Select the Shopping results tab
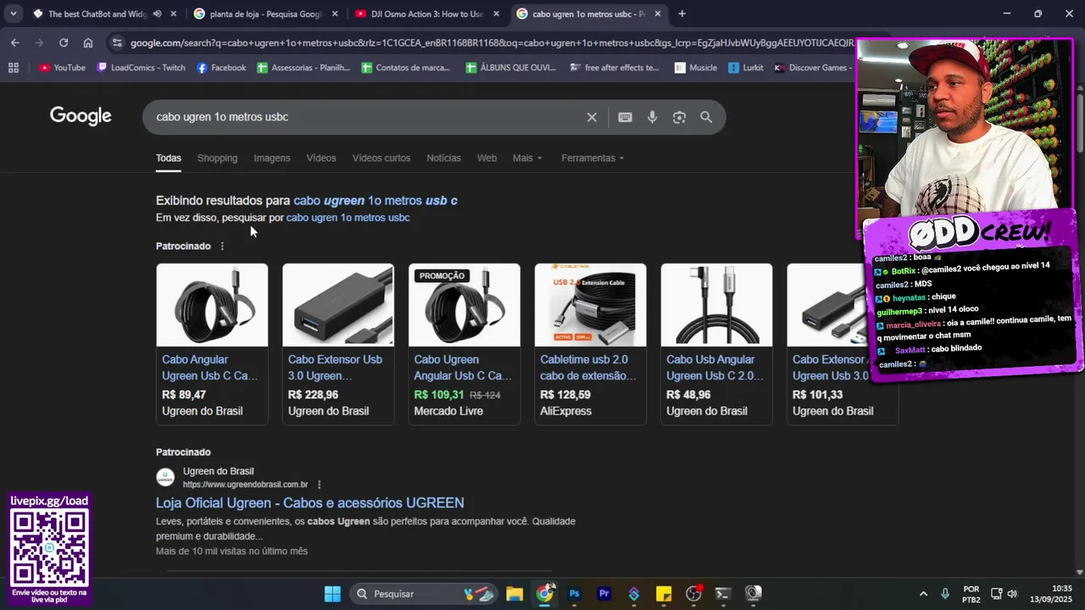The height and width of the screenshot is (610, 1085). point(217,158)
